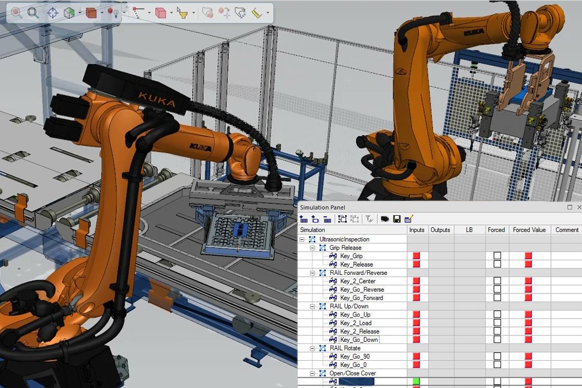This screenshot has width=582, height=388.
Task: Select the Key_2_Release signal row
Action: pos(360,331)
